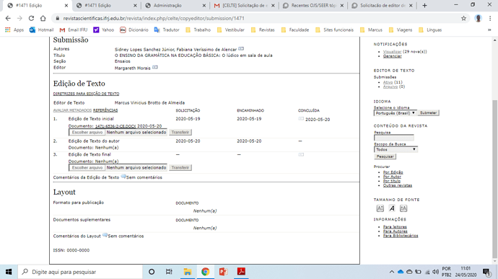
Task: Show more bookmarks with the chevron
Action: tap(489, 30)
